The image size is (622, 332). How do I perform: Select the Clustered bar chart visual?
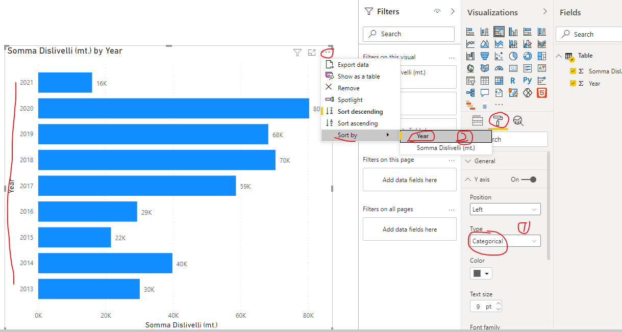point(499,32)
